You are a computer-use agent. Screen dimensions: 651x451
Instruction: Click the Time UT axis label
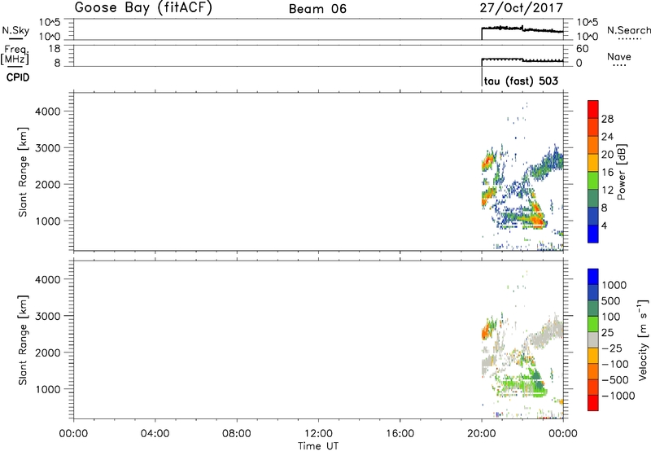[318, 446]
